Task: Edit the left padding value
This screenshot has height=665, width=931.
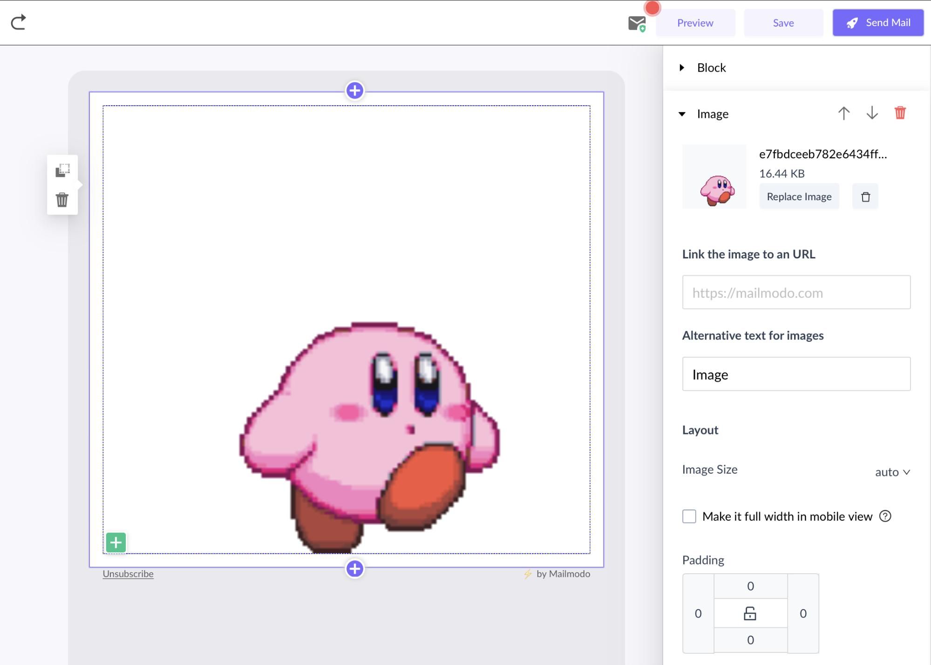Action: pyautogui.click(x=698, y=613)
